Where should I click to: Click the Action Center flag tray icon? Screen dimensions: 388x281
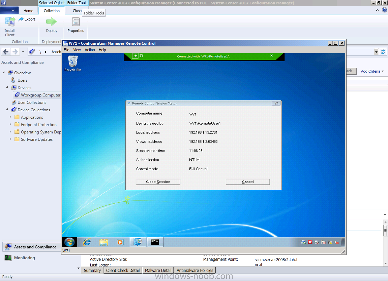pos(323,242)
